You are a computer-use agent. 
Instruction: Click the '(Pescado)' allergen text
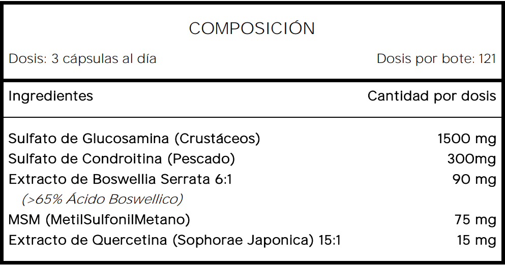point(201,159)
